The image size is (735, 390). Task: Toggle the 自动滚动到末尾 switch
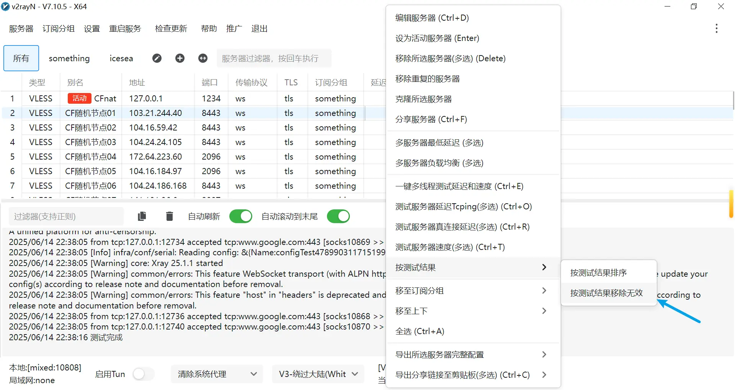(x=338, y=216)
